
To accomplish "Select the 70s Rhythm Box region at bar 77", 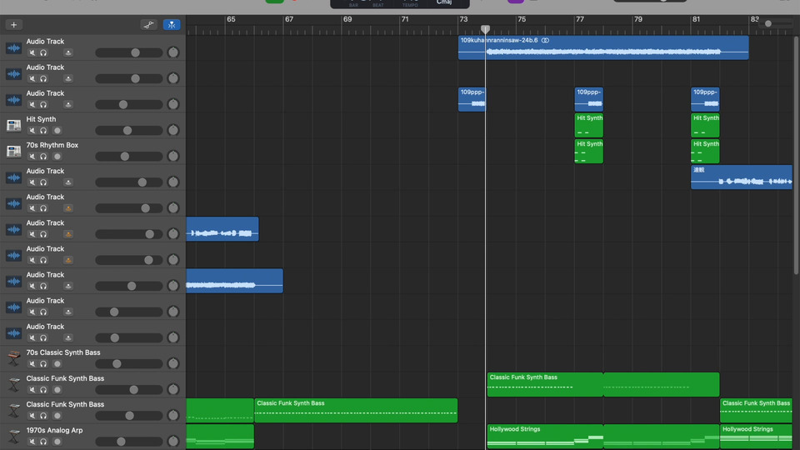I will tap(589, 151).
